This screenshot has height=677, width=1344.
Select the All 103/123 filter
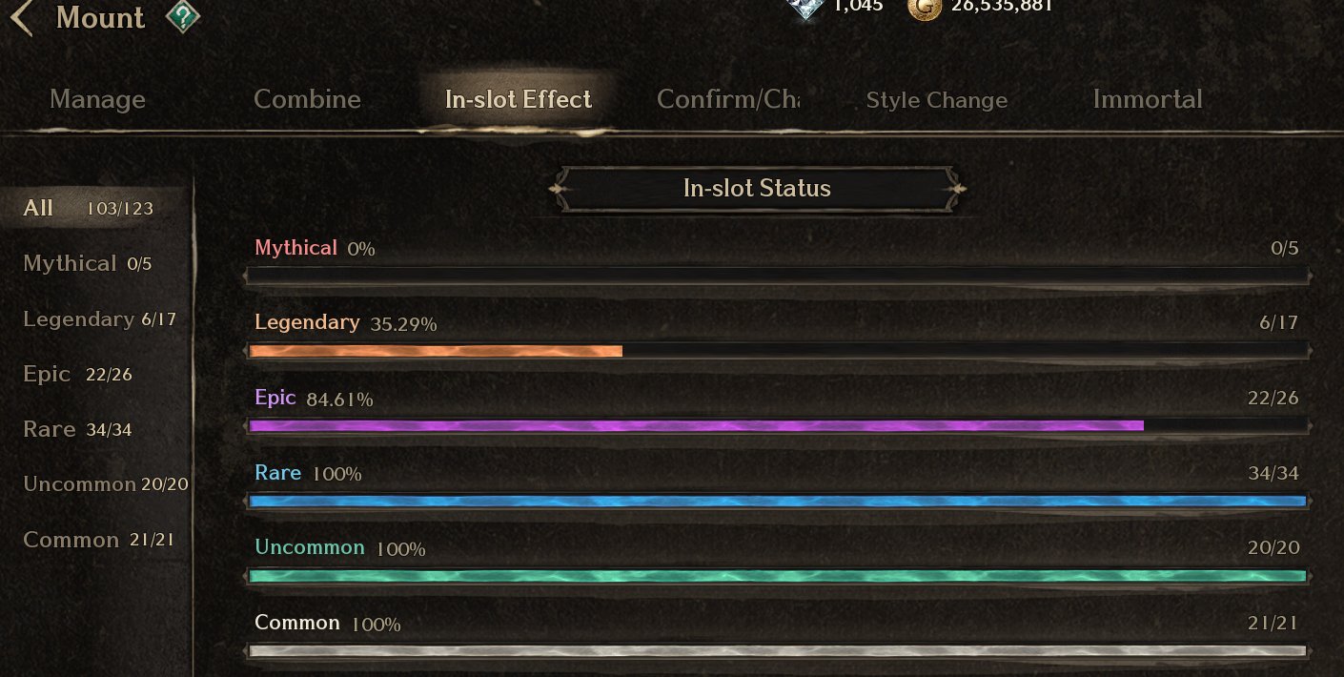[x=88, y=208]
